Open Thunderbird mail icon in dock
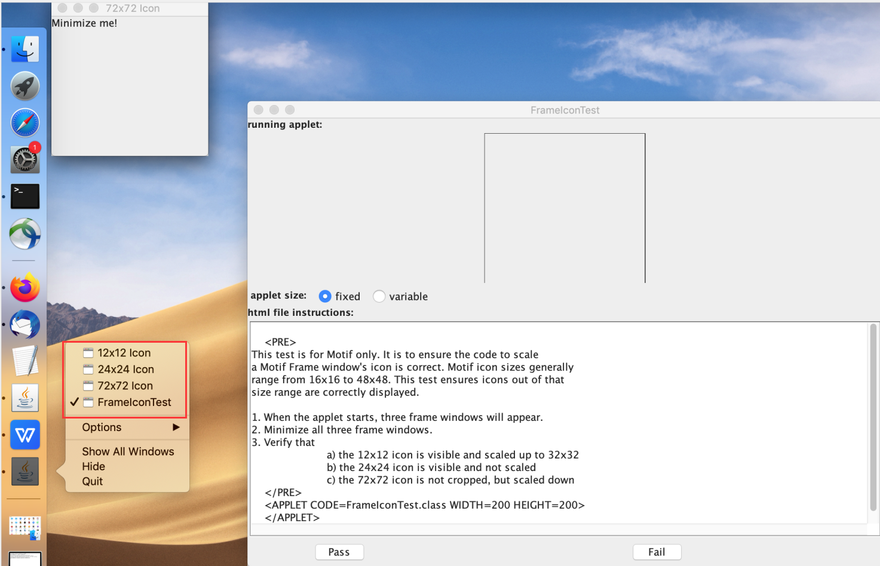 point(25,325)
